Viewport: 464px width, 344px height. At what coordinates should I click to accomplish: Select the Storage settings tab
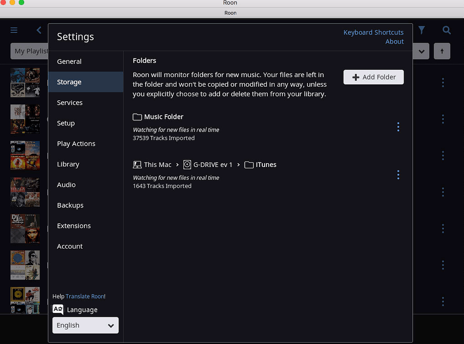tap(86, 82)
